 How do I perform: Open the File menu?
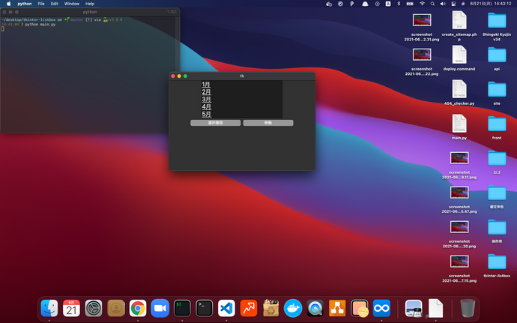[x=41, y=4]
